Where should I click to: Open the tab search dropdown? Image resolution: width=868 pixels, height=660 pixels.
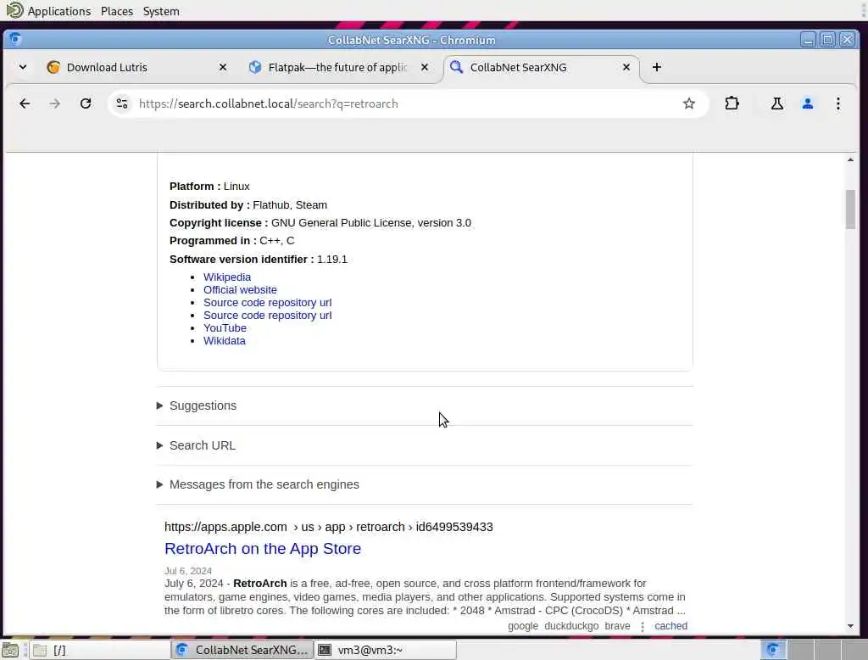point(23,67)
